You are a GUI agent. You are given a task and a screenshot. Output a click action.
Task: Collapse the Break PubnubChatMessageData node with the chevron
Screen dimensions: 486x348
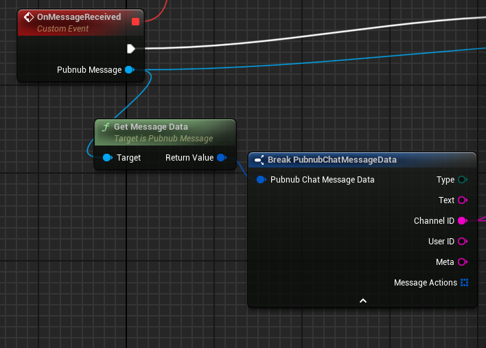362,301
